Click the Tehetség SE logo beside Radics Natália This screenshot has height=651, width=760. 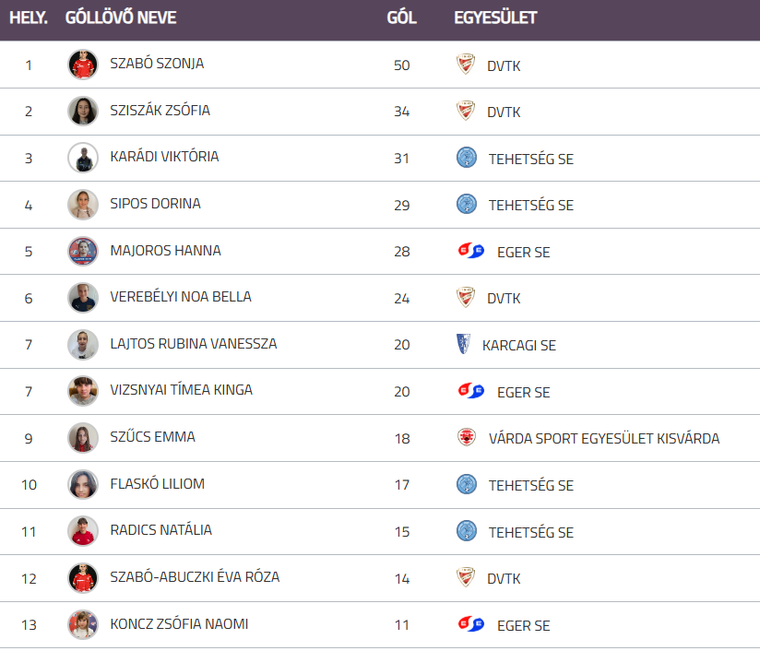tap(467, 530)
